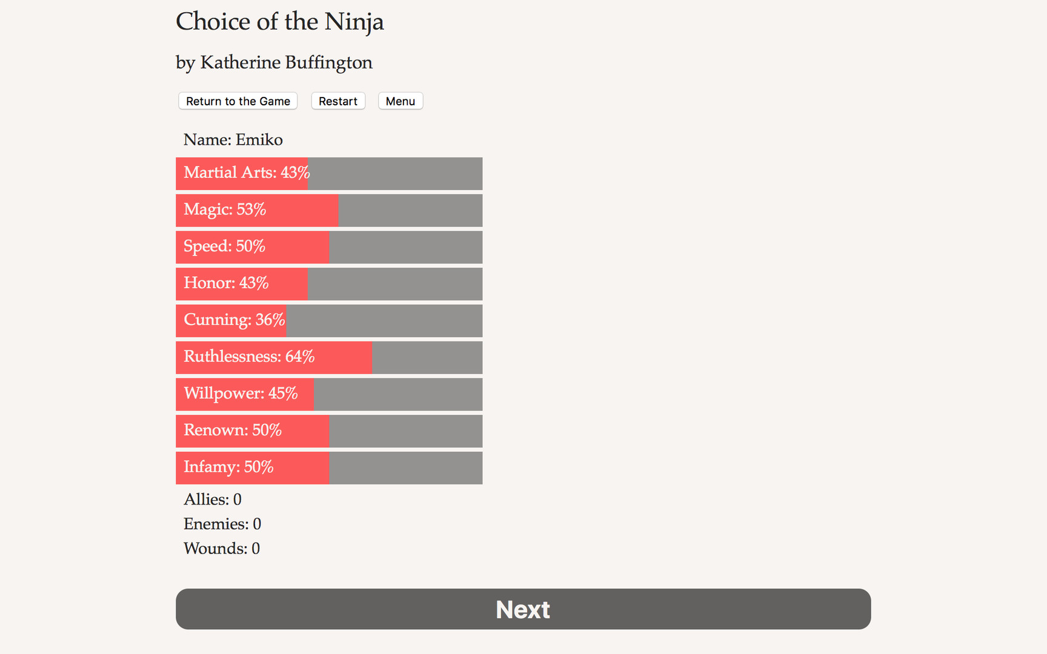Click the Allies counter text
Viewport: 1047px width, 654px height.
click(x=212, y=499)
